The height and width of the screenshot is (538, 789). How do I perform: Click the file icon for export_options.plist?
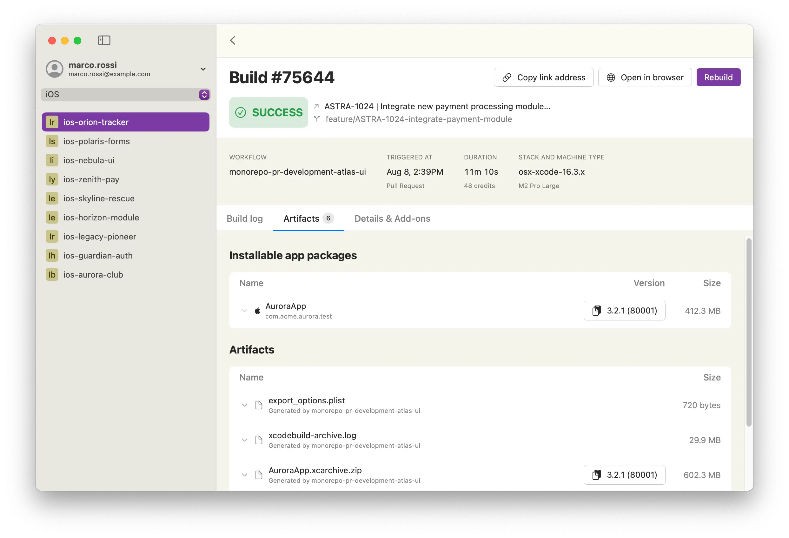tap(259, 405)
